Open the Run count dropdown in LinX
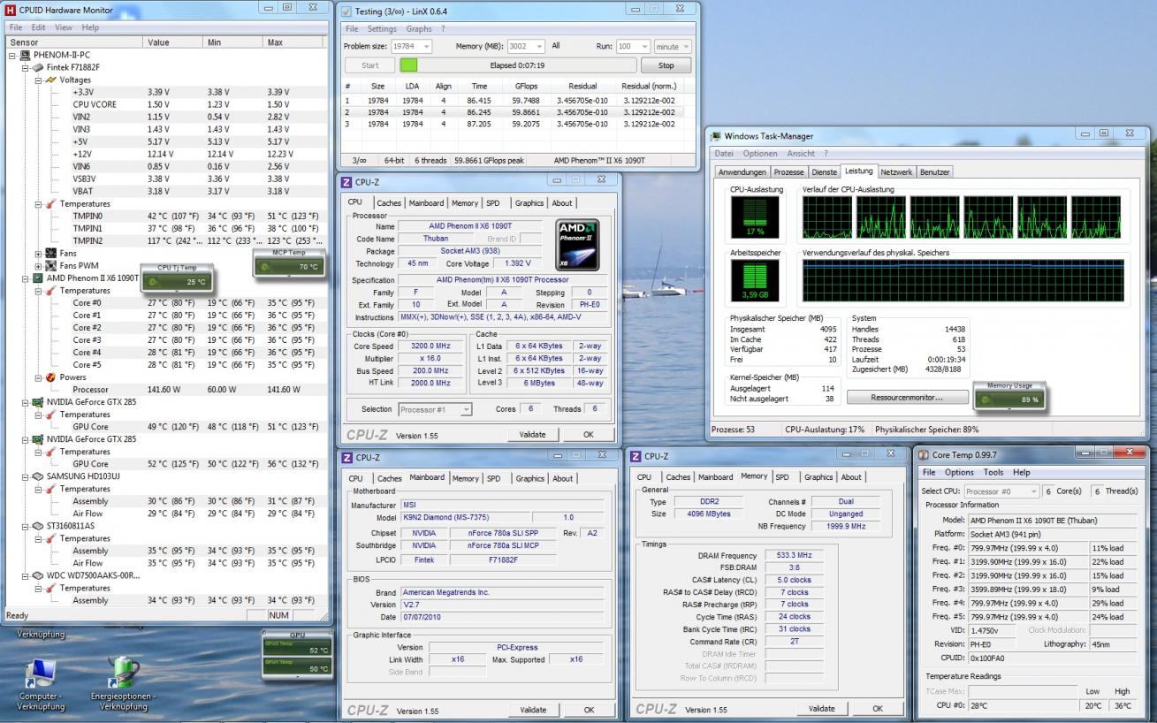 coord(644,46)
